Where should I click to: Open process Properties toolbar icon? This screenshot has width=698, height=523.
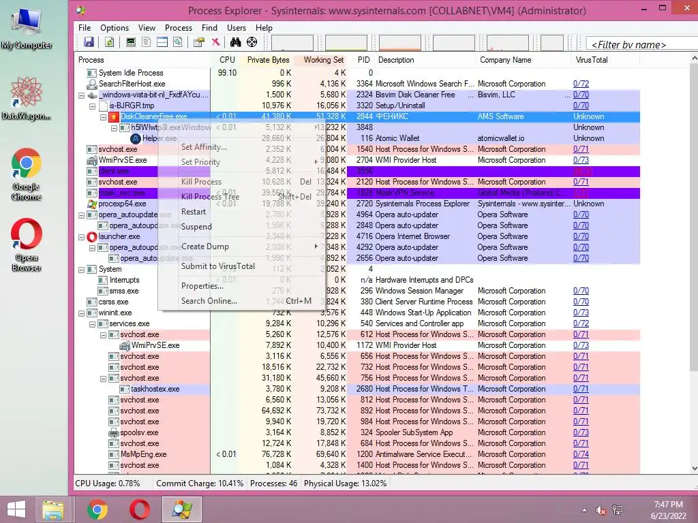click(x=198, y=42)
